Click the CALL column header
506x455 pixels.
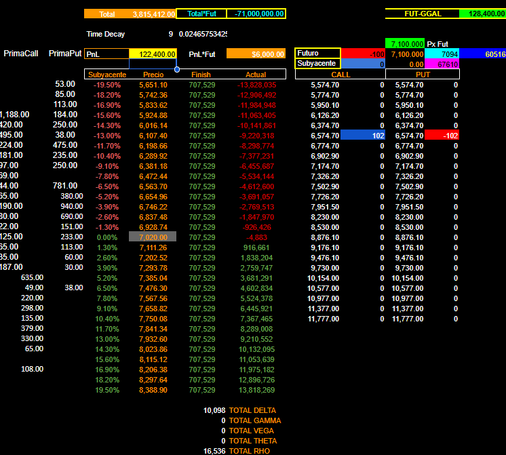click(x=340, y=74)
